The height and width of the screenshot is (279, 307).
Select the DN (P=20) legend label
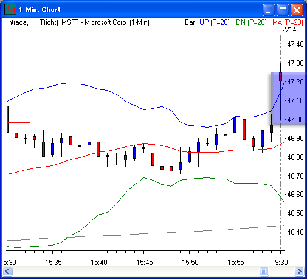[x=251, y=22]
